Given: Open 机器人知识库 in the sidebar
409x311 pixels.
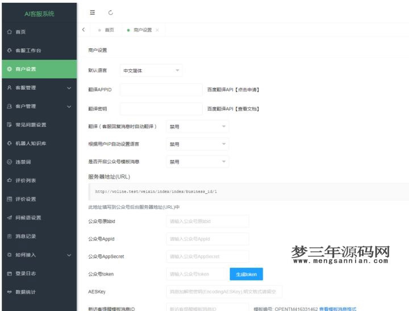Looking at the screenshot, I should tap(39, 143).
